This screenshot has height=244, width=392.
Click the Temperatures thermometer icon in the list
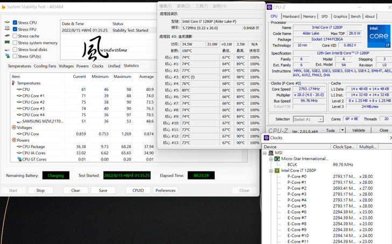click(x=13, y=83)
